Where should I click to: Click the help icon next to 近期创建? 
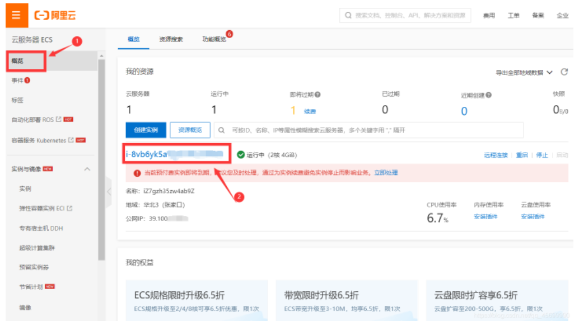point(488,95)
